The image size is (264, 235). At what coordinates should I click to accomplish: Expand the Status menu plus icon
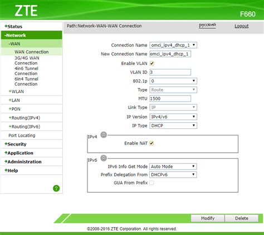(6, 26)
